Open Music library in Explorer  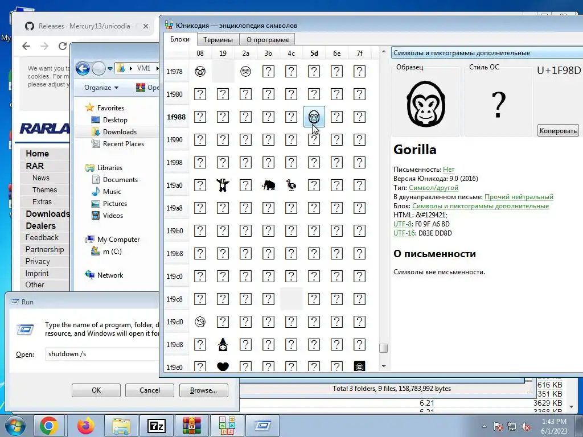(112, 192)
